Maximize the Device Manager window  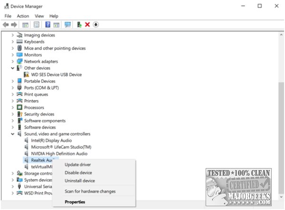pyautogui.click(x=259, y=6)
